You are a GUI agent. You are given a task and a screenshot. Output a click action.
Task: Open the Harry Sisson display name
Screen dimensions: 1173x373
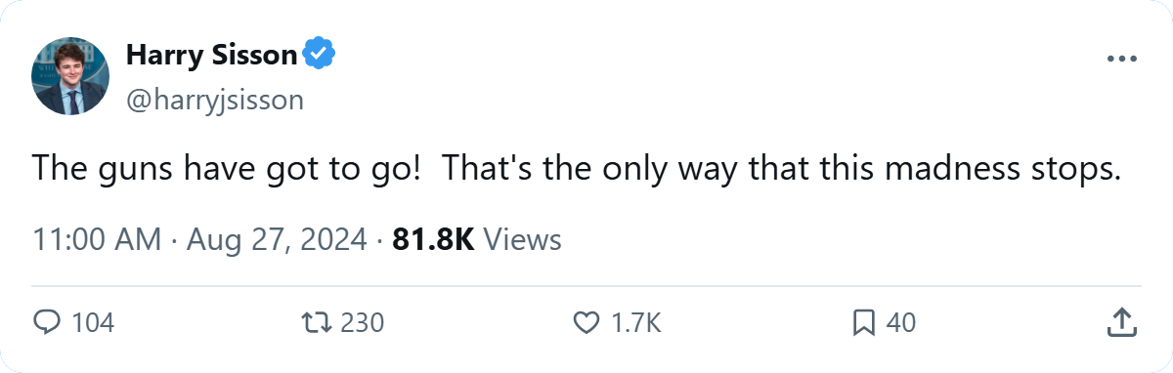[211, 55]
